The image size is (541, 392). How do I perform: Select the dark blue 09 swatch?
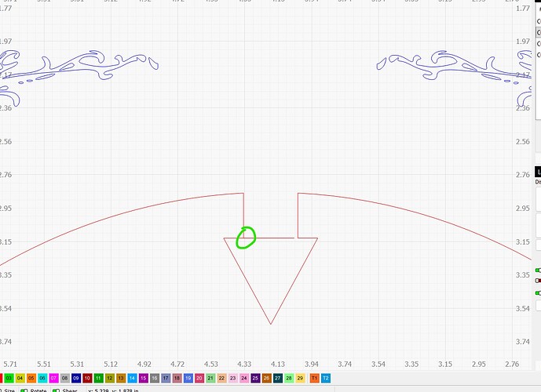tap(76, 378)
